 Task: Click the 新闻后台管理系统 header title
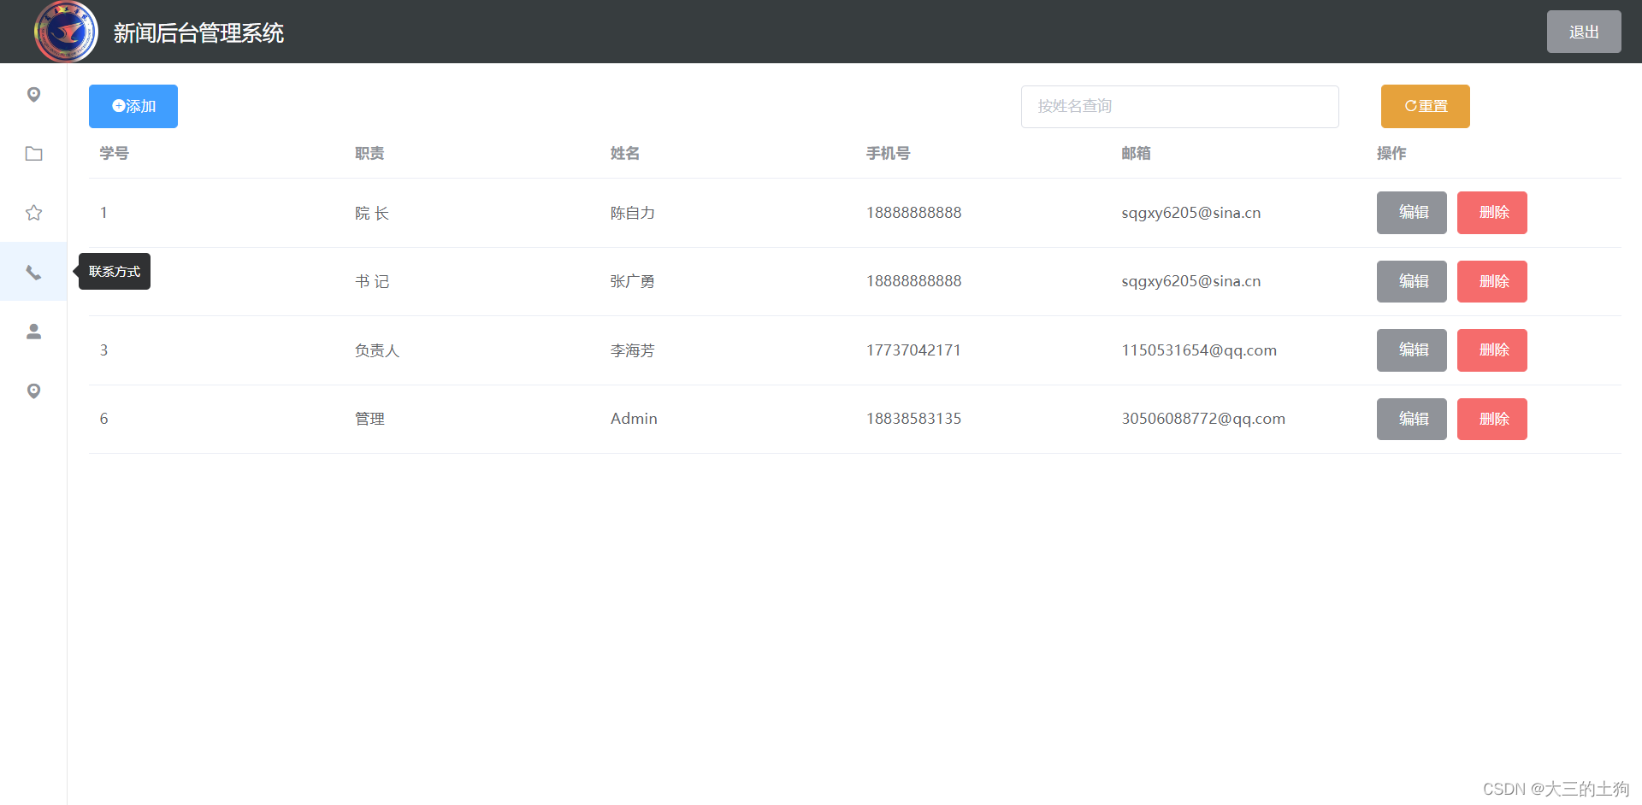198,32
